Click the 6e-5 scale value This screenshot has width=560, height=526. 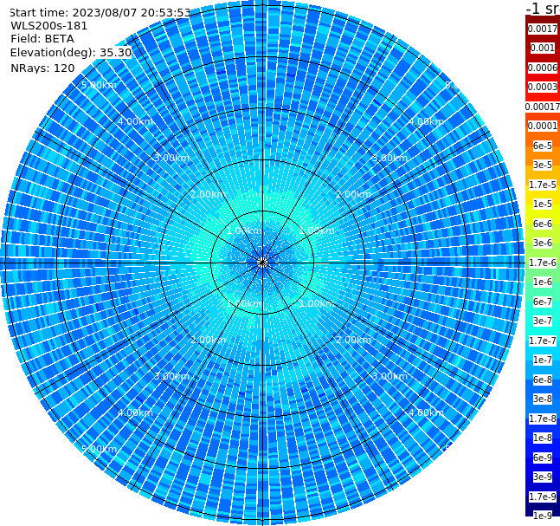(x=543, y=146)
